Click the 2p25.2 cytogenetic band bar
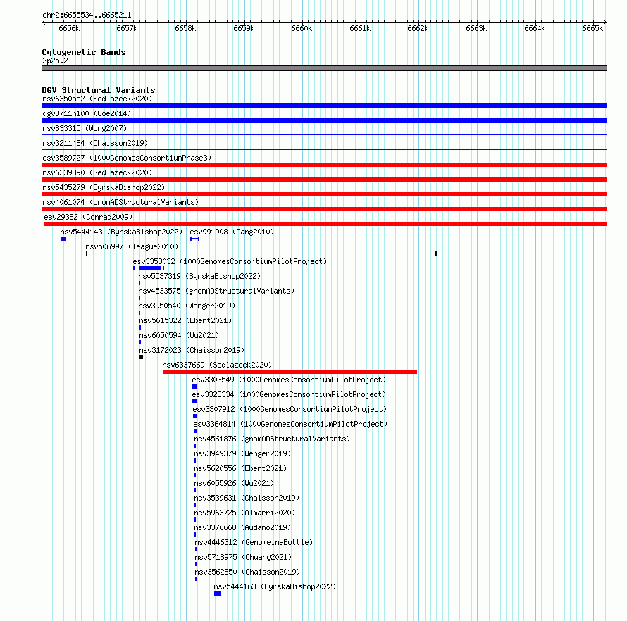This screenshot has width=627, height=621. 324,68
